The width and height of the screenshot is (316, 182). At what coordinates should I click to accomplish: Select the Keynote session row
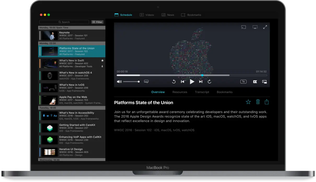72,35
